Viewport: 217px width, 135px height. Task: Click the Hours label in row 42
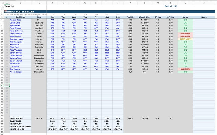(x=39, y=118)
